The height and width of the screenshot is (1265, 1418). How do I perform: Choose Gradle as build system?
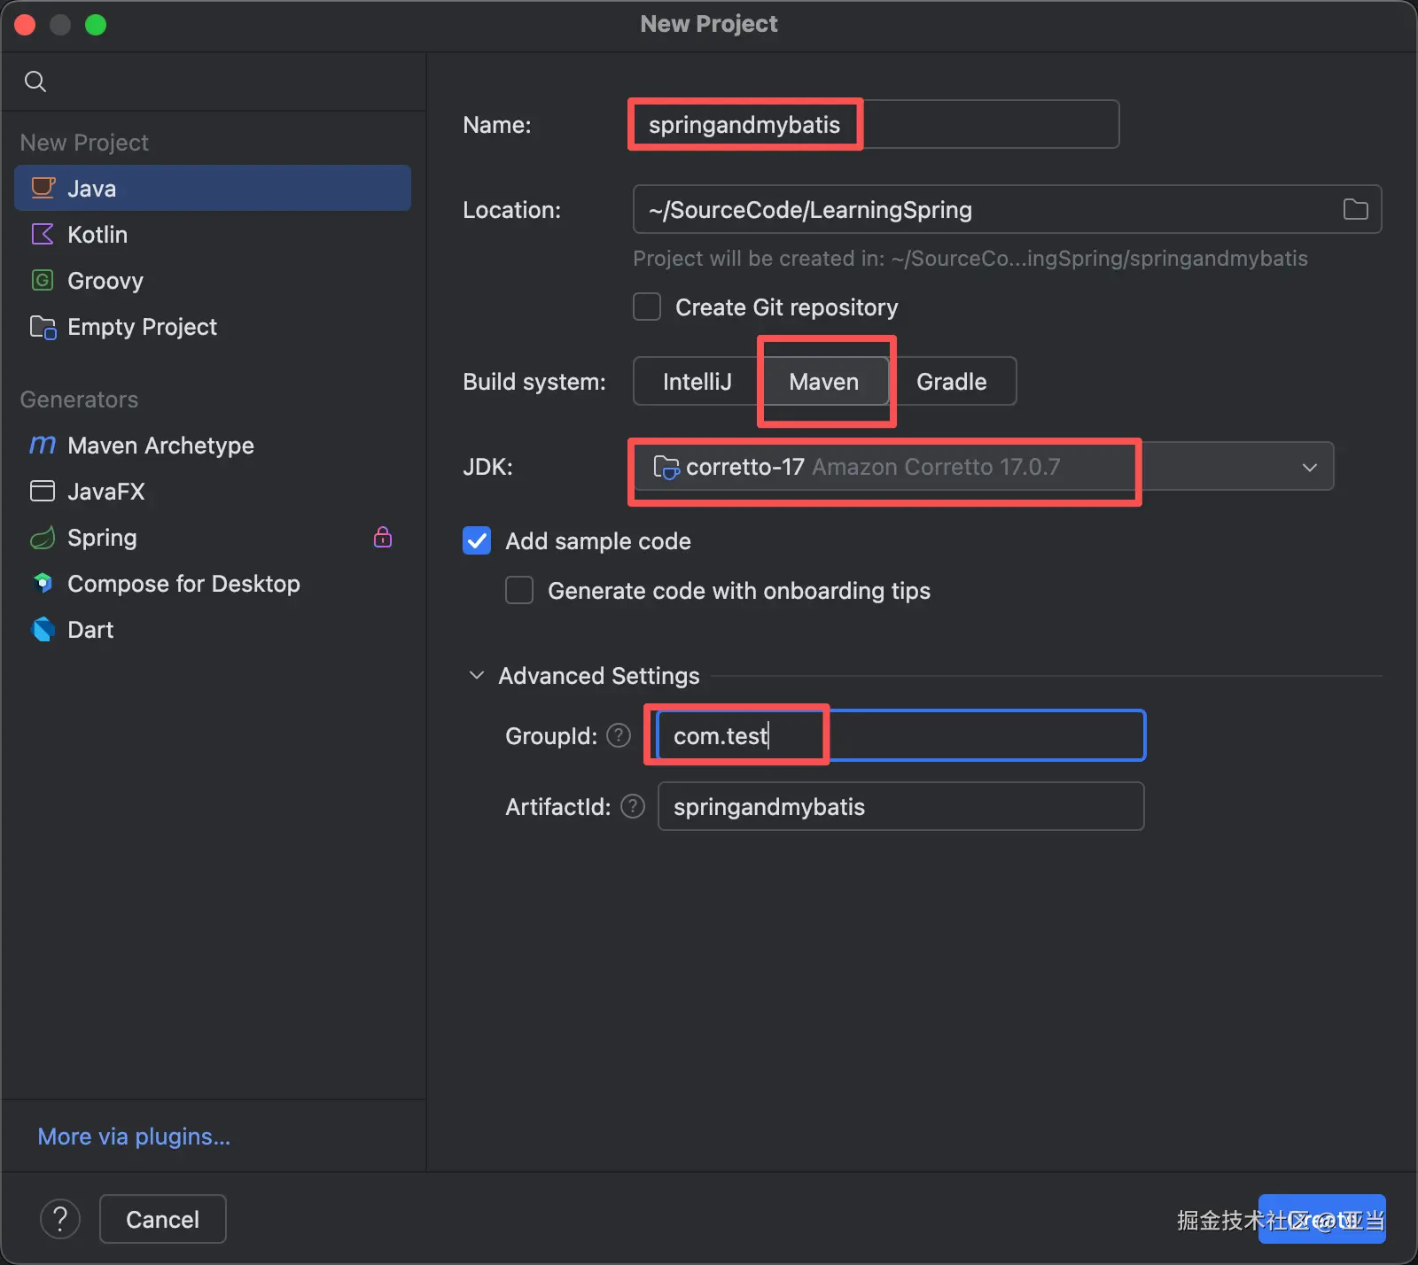pyautogui.click(x=951, y=382)
